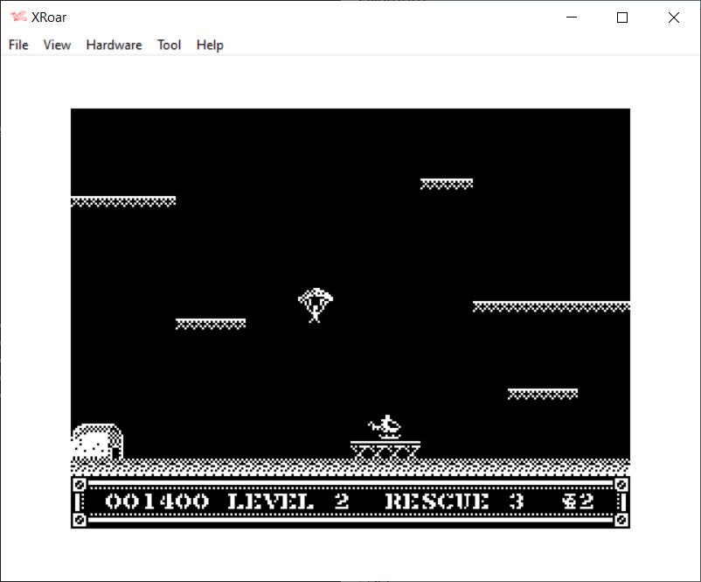Open the File menu
This screenshot has width=701, height=582.
[x=18, y=45]
